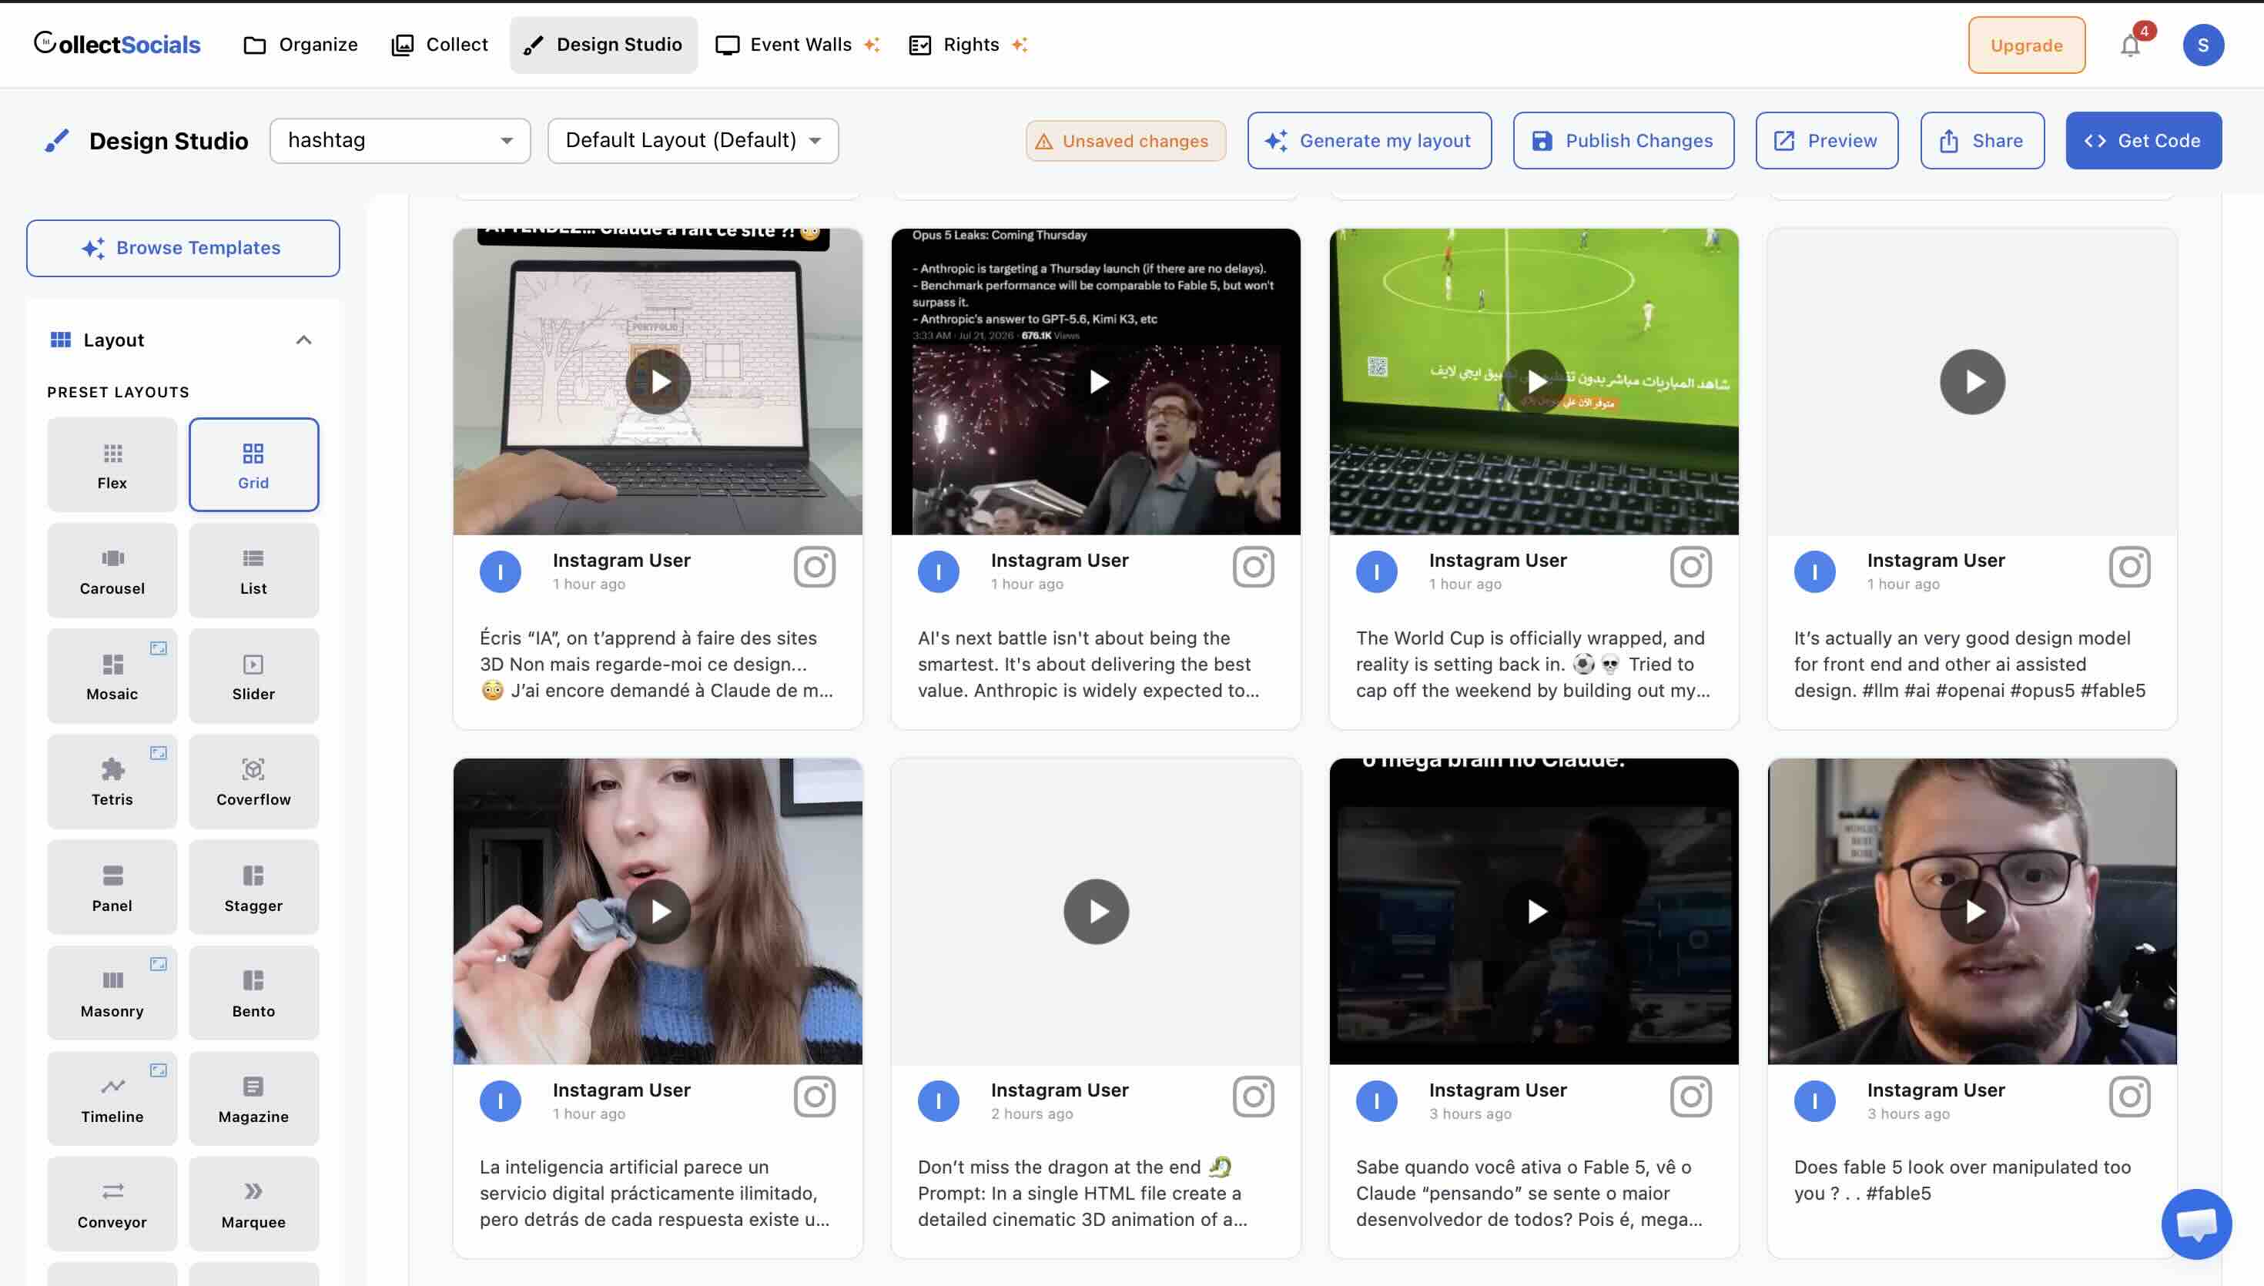The width and height of the screenshot is (2264, 1286).
Task: Go to the Organize tab
Action: (300, 45)
